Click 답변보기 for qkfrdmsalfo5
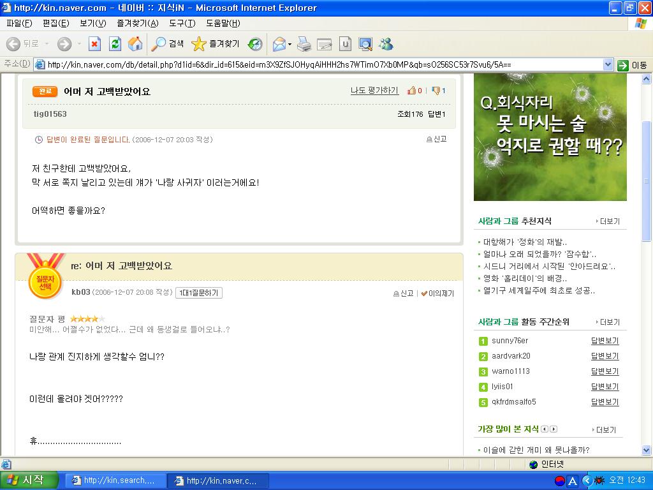This screenshot has height=490, width=653. click(605, 402)
